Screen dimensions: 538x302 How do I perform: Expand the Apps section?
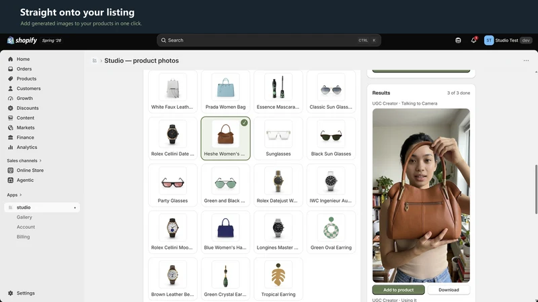click(x=14, y=195)
